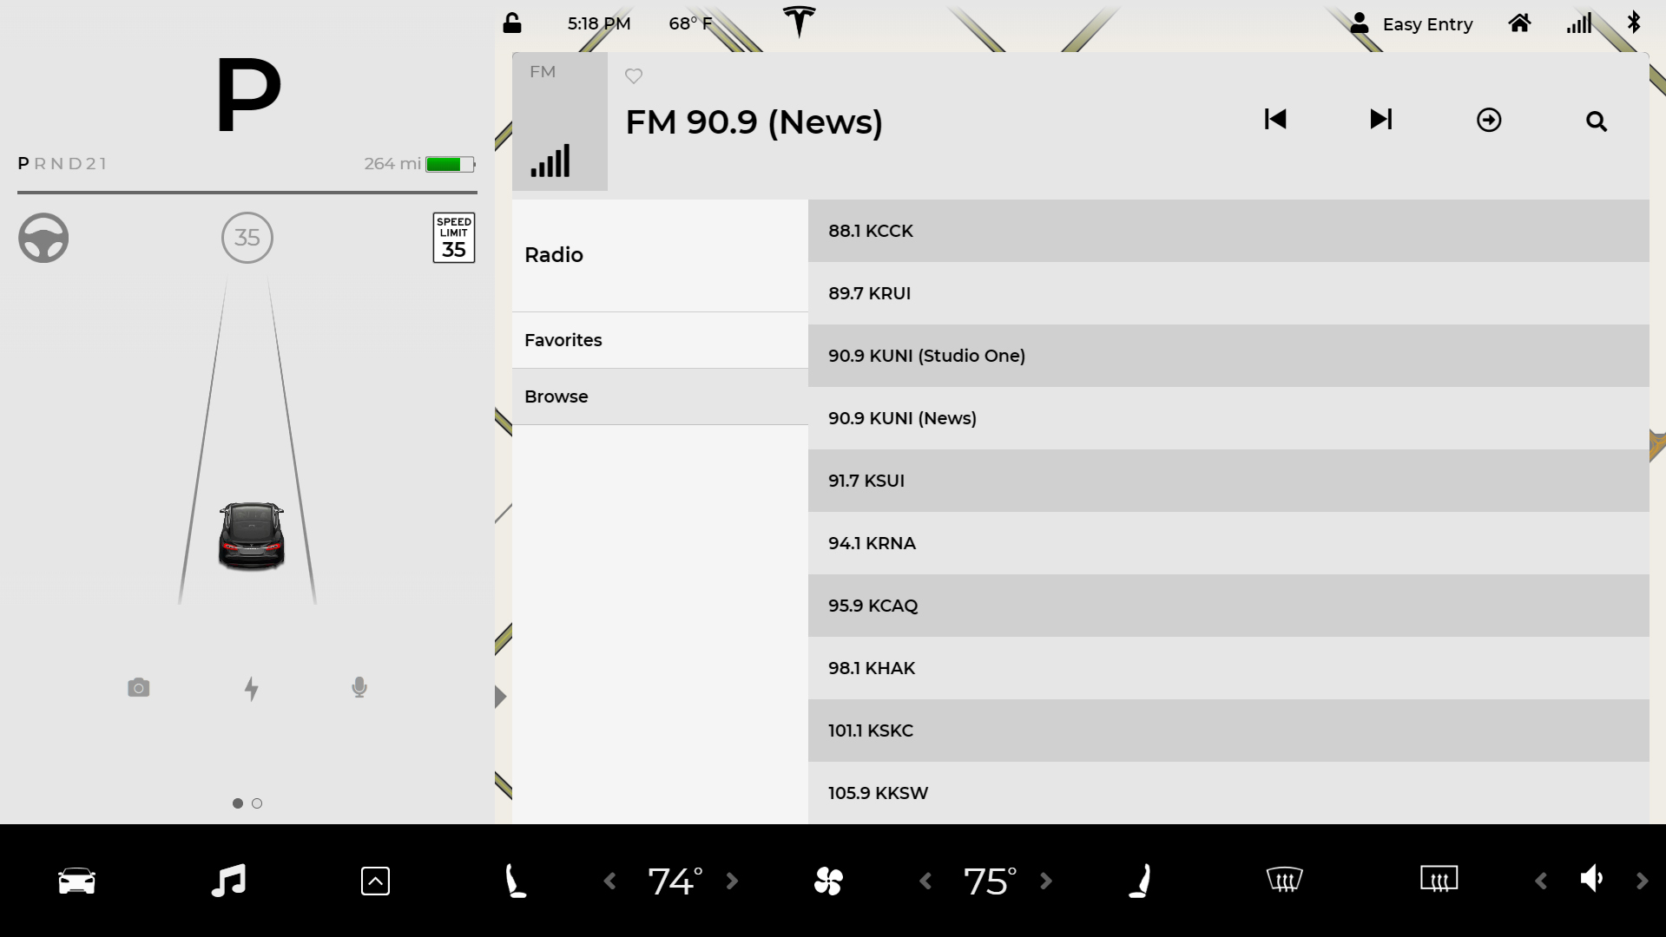The width and height of the screenshot is (1666, 937).
Task: Open app launcher up-arrow icon
Action: [375, 881]
